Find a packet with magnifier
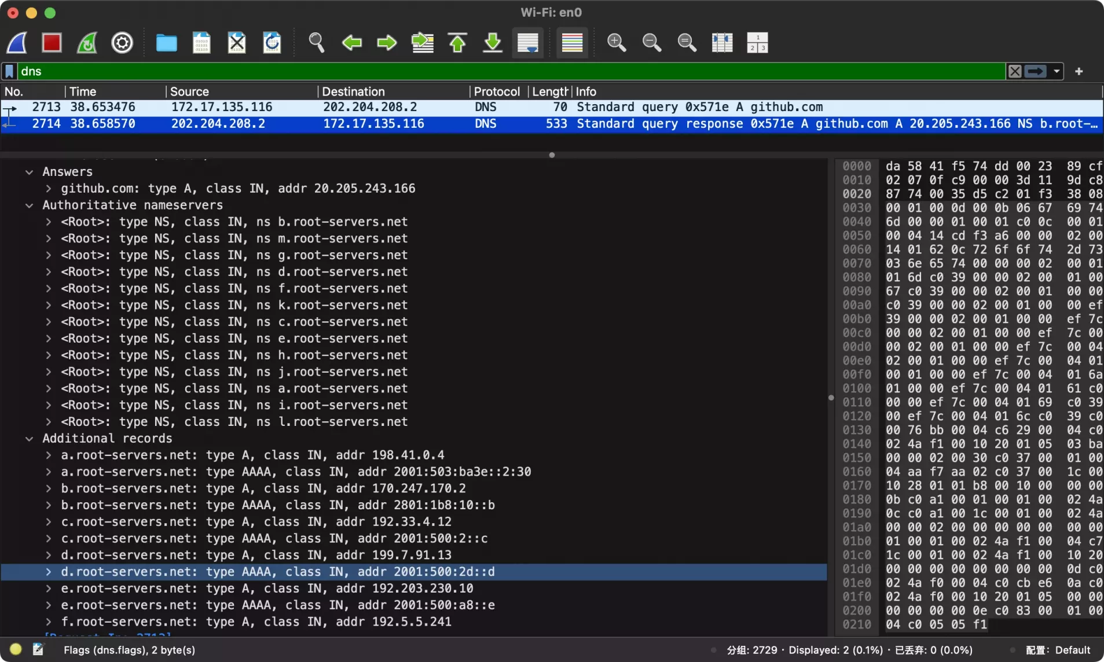1104x662 pixels. (316, 43)
